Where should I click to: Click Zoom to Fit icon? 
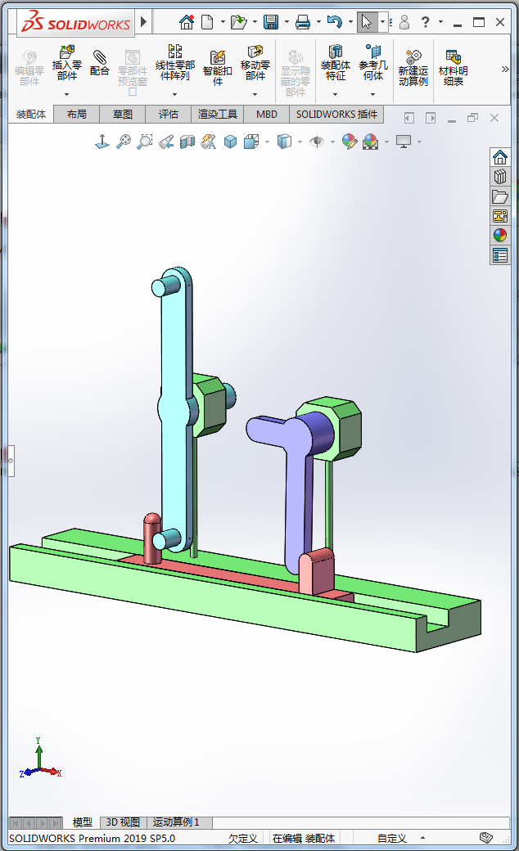pos(124,142)
